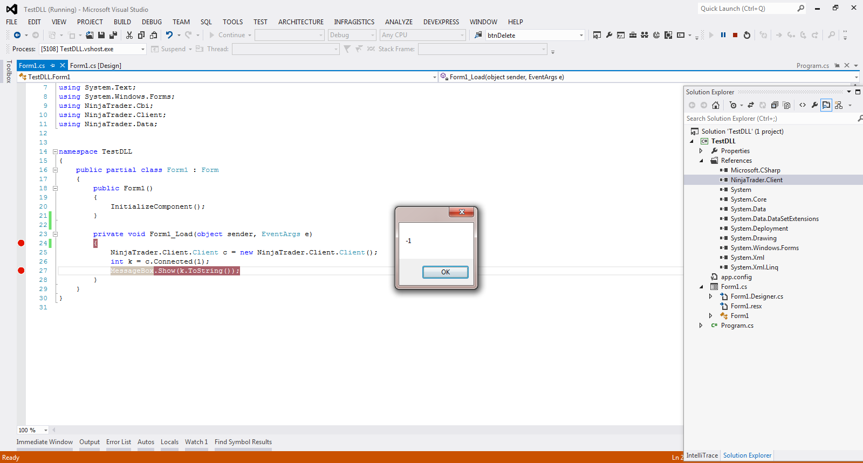Toggle breakpoint on line 24

[x=21, y=243]
